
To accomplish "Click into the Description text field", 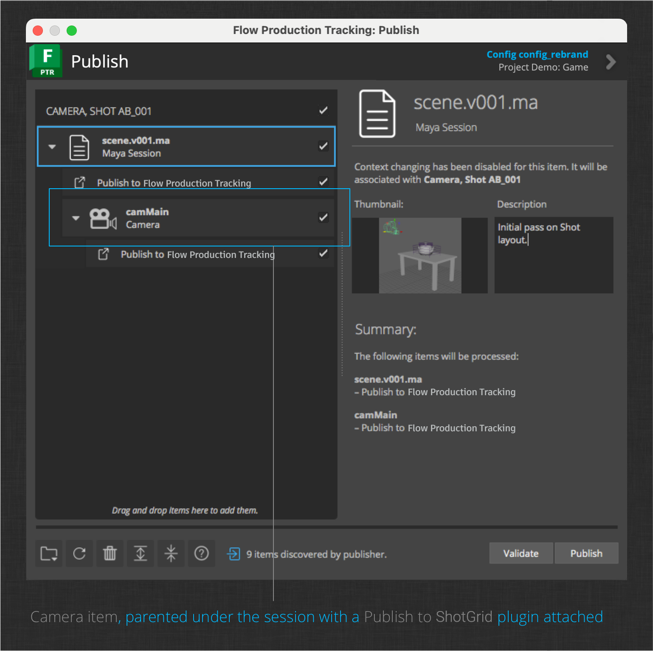I will click(554, 255).
